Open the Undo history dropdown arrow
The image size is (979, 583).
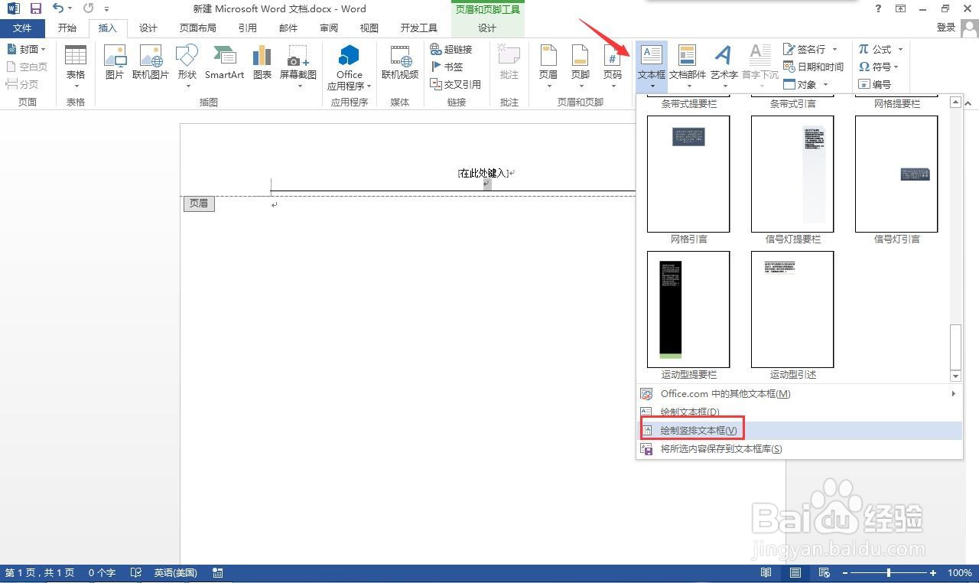click(x=70, y=9)
